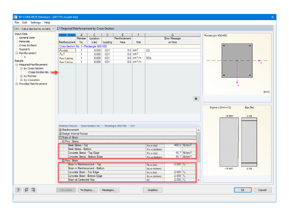
Task: Select the asw,T,stirrup table row
Action: (129, 62)
